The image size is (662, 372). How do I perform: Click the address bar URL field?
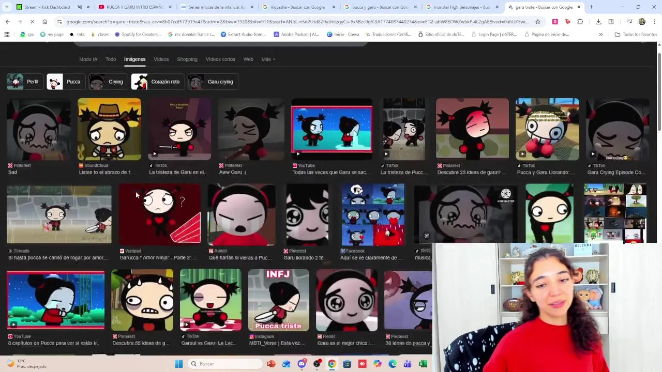pyautogui.click(x=297, y=22)
